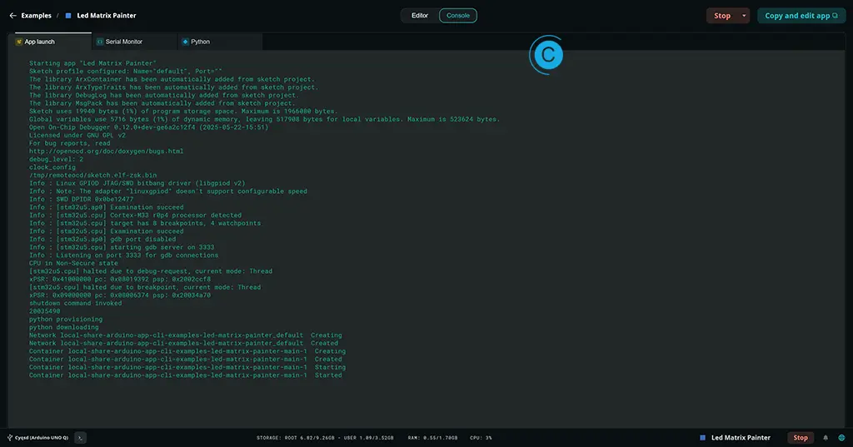The height and width of the screenshot is (447, 853).
Task: Click the globe network icon
Action: click(x=841, y=438)
